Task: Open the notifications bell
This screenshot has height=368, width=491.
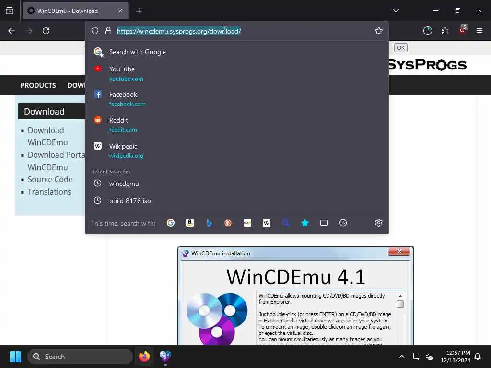Action: 478,356
